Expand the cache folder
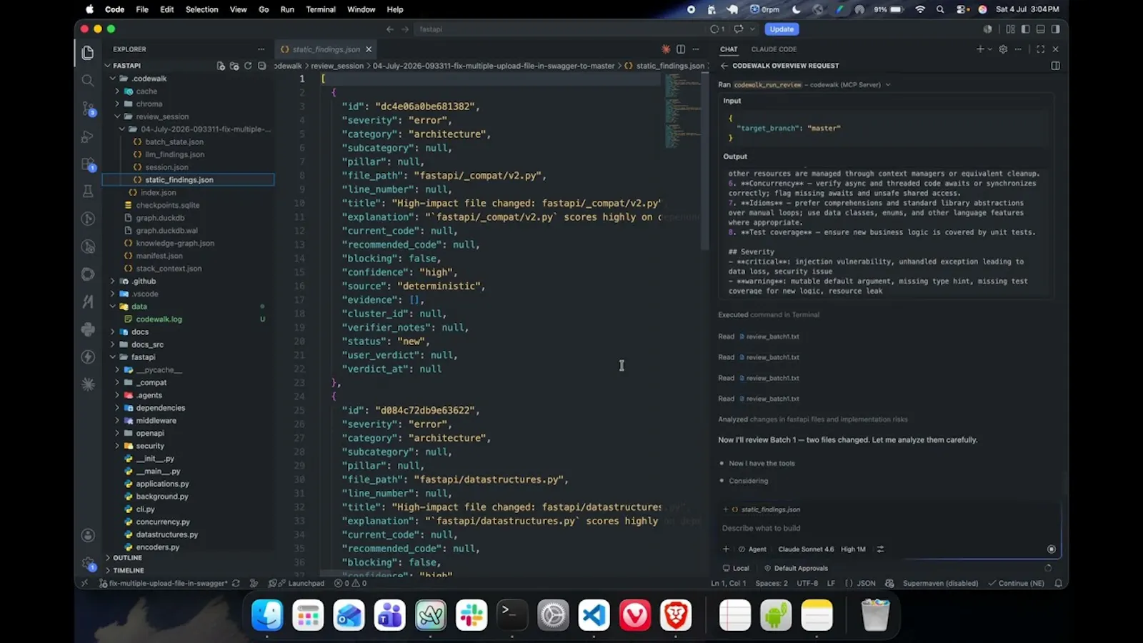This screenshot has height=643, width=1143. pos(117,91)
